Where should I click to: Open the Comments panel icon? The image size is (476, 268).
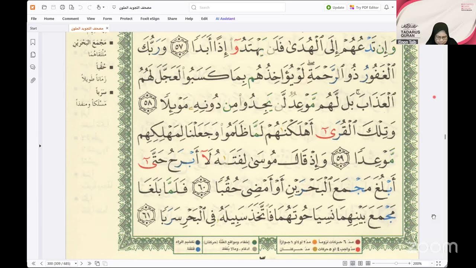[x=33, y=67]
